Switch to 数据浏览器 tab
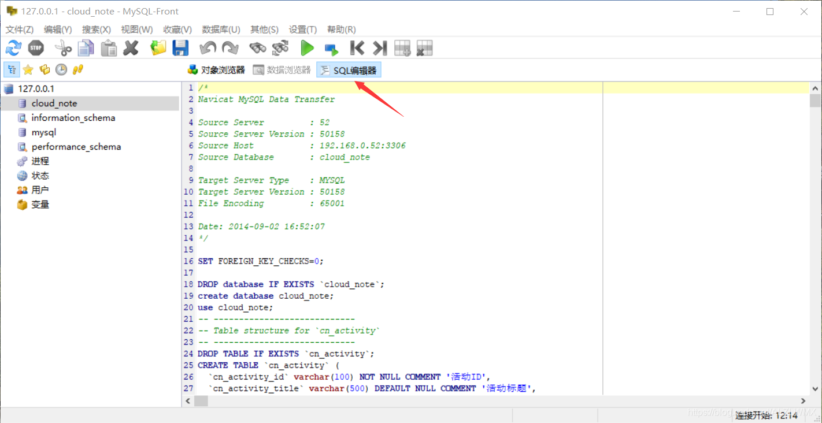Screen dimensions: 822x423 tap(282, 70)
